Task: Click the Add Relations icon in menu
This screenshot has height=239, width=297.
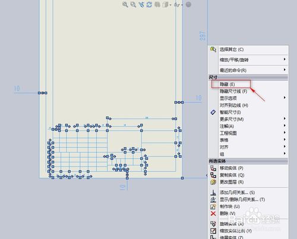Action: 213,193
